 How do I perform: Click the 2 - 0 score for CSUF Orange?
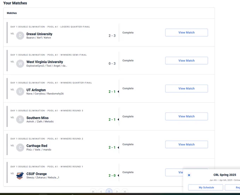tap(112, 175)
